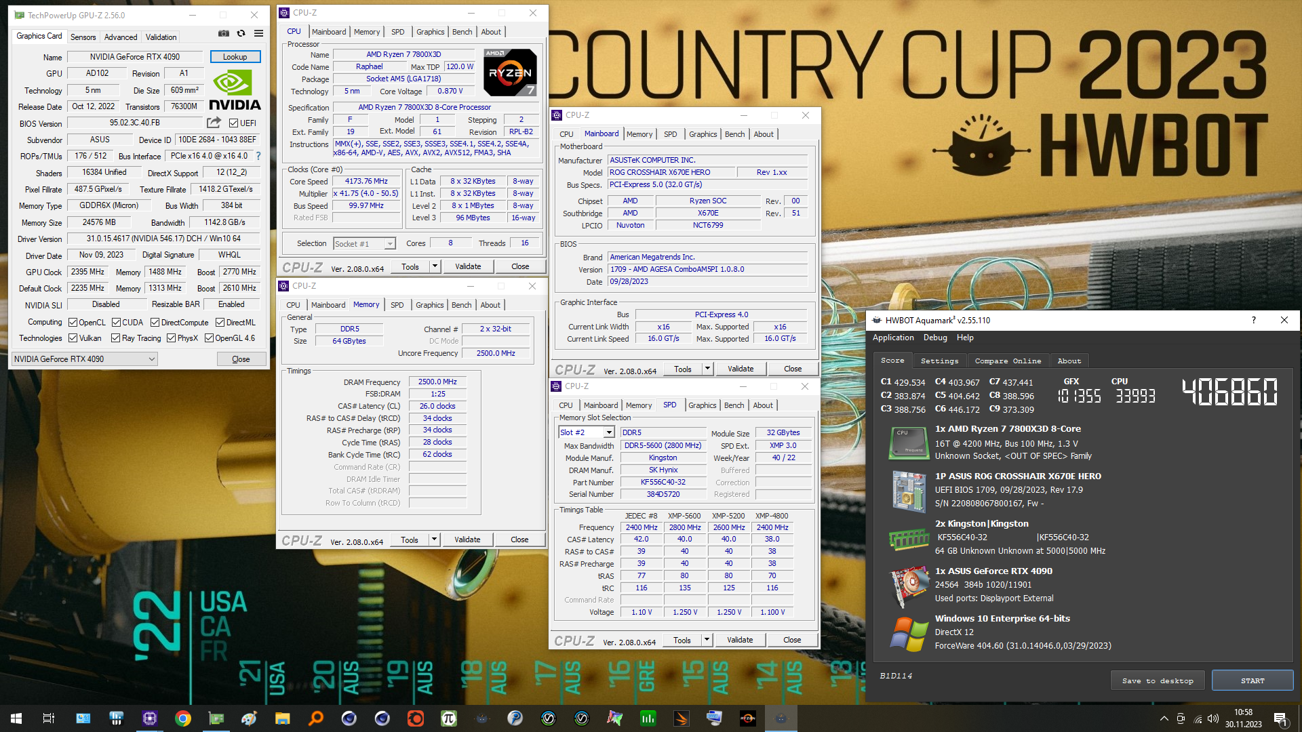Expand Tools arrow in CPU-Z CPU window
Viewport: 1302px width, 732px height.
(x=435, y=266)
